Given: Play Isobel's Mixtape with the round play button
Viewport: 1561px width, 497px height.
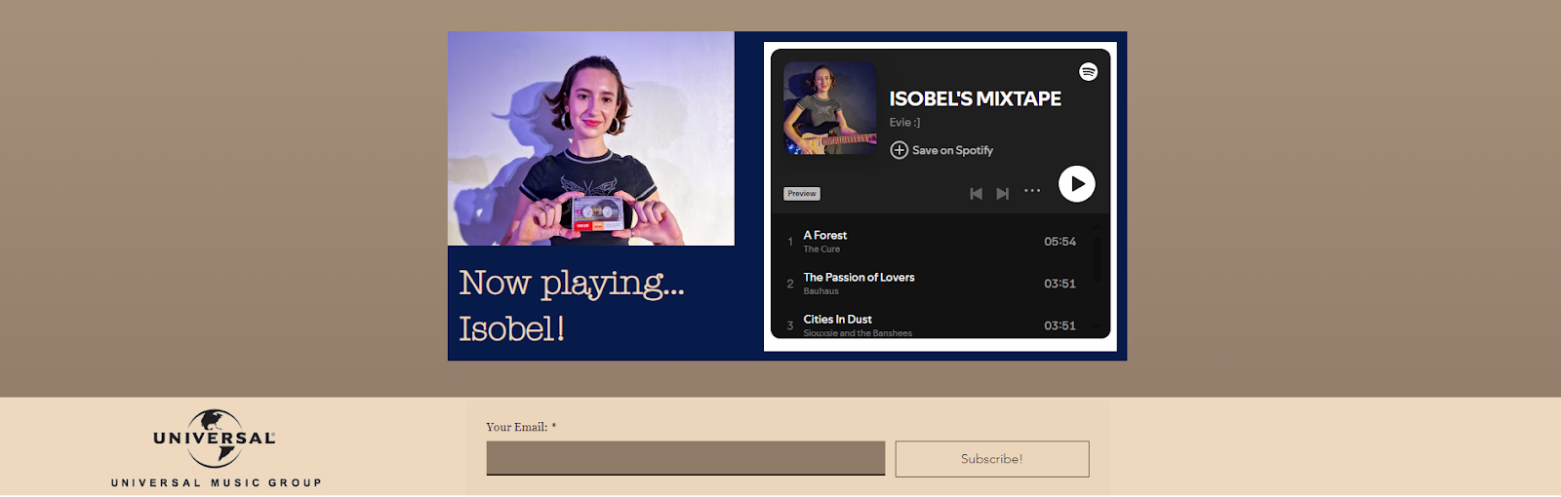Looking at the screenshot, I should [1077, 183].
